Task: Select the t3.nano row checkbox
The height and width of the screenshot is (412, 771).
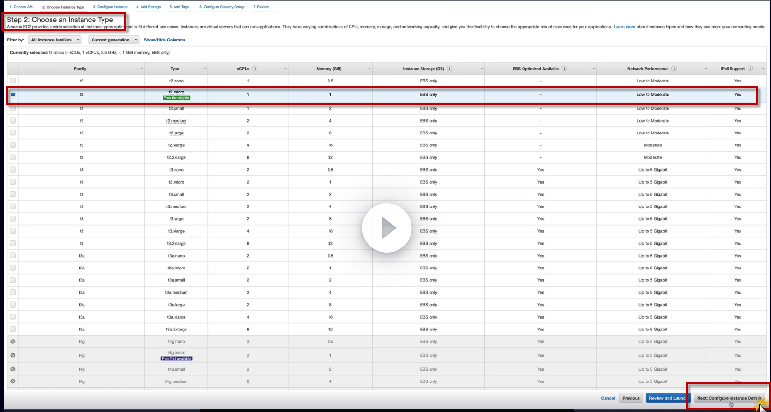Action: pyautogui.click(x=13, y=170)
